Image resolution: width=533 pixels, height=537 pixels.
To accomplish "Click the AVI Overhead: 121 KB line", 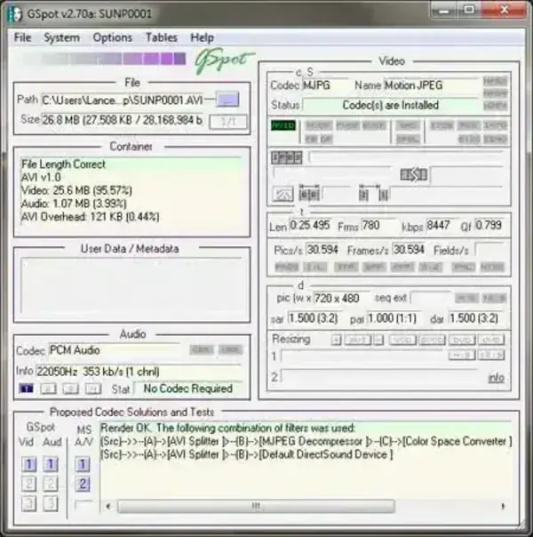I will pyautogui.click(x=90, y=217).
